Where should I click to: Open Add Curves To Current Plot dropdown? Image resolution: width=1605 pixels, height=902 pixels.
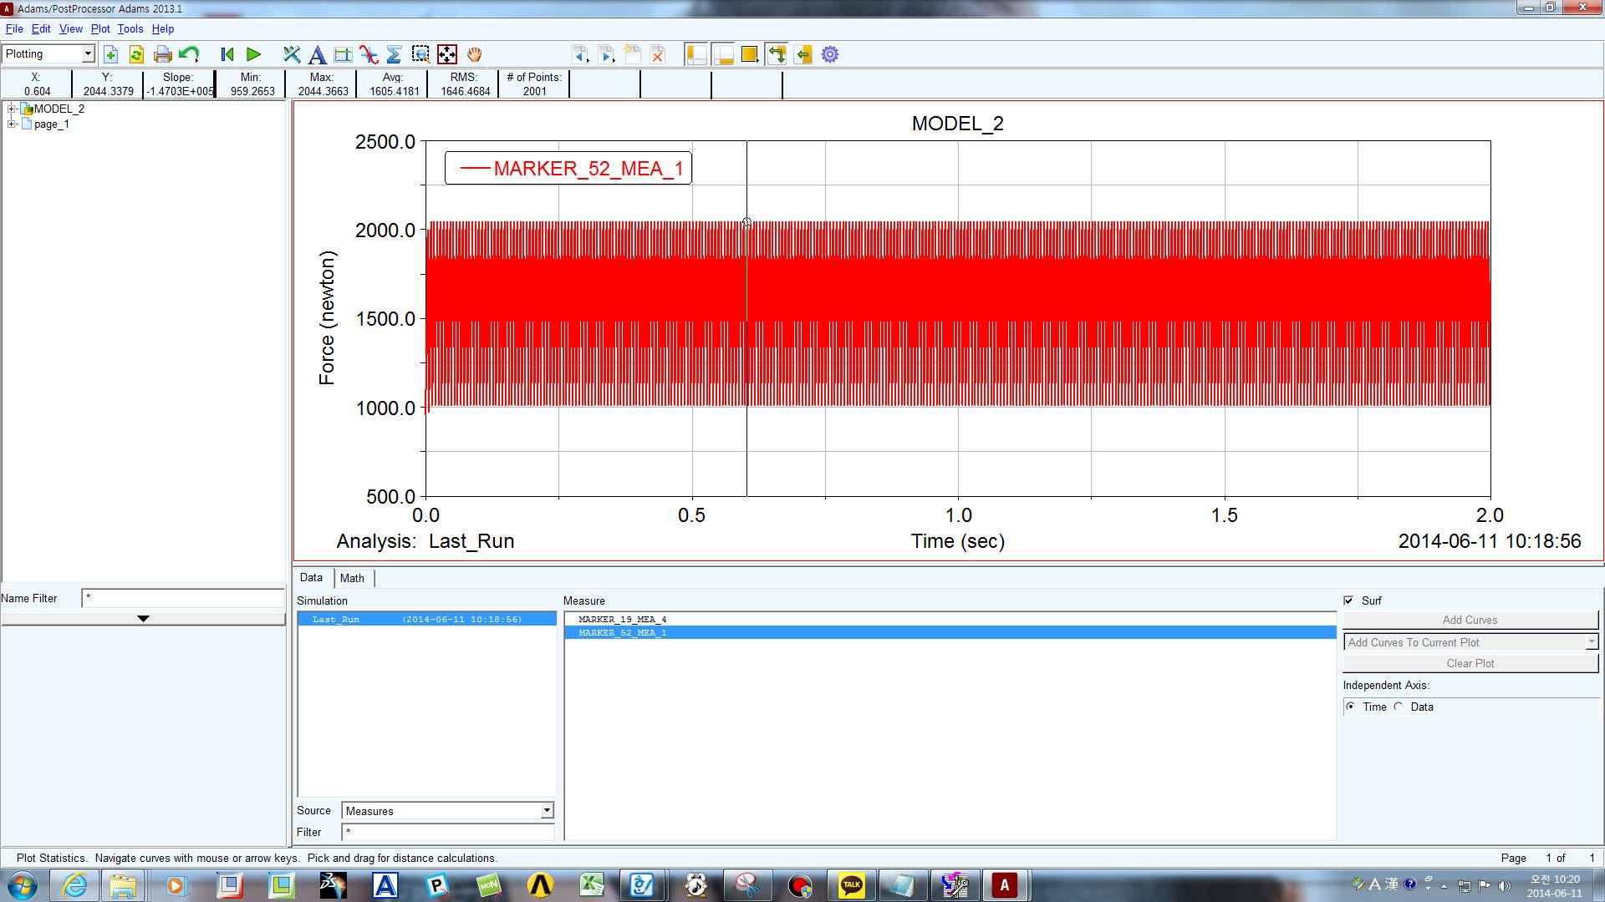(x=1470, y=642)
